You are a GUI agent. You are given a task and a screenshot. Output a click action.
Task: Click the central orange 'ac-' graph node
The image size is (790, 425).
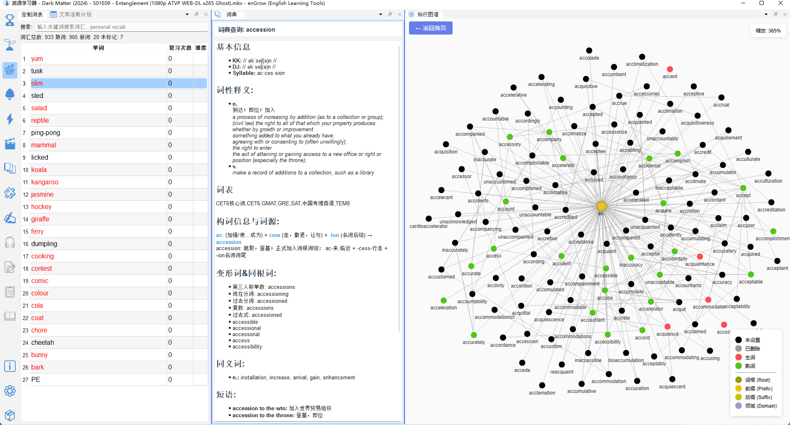602,206
